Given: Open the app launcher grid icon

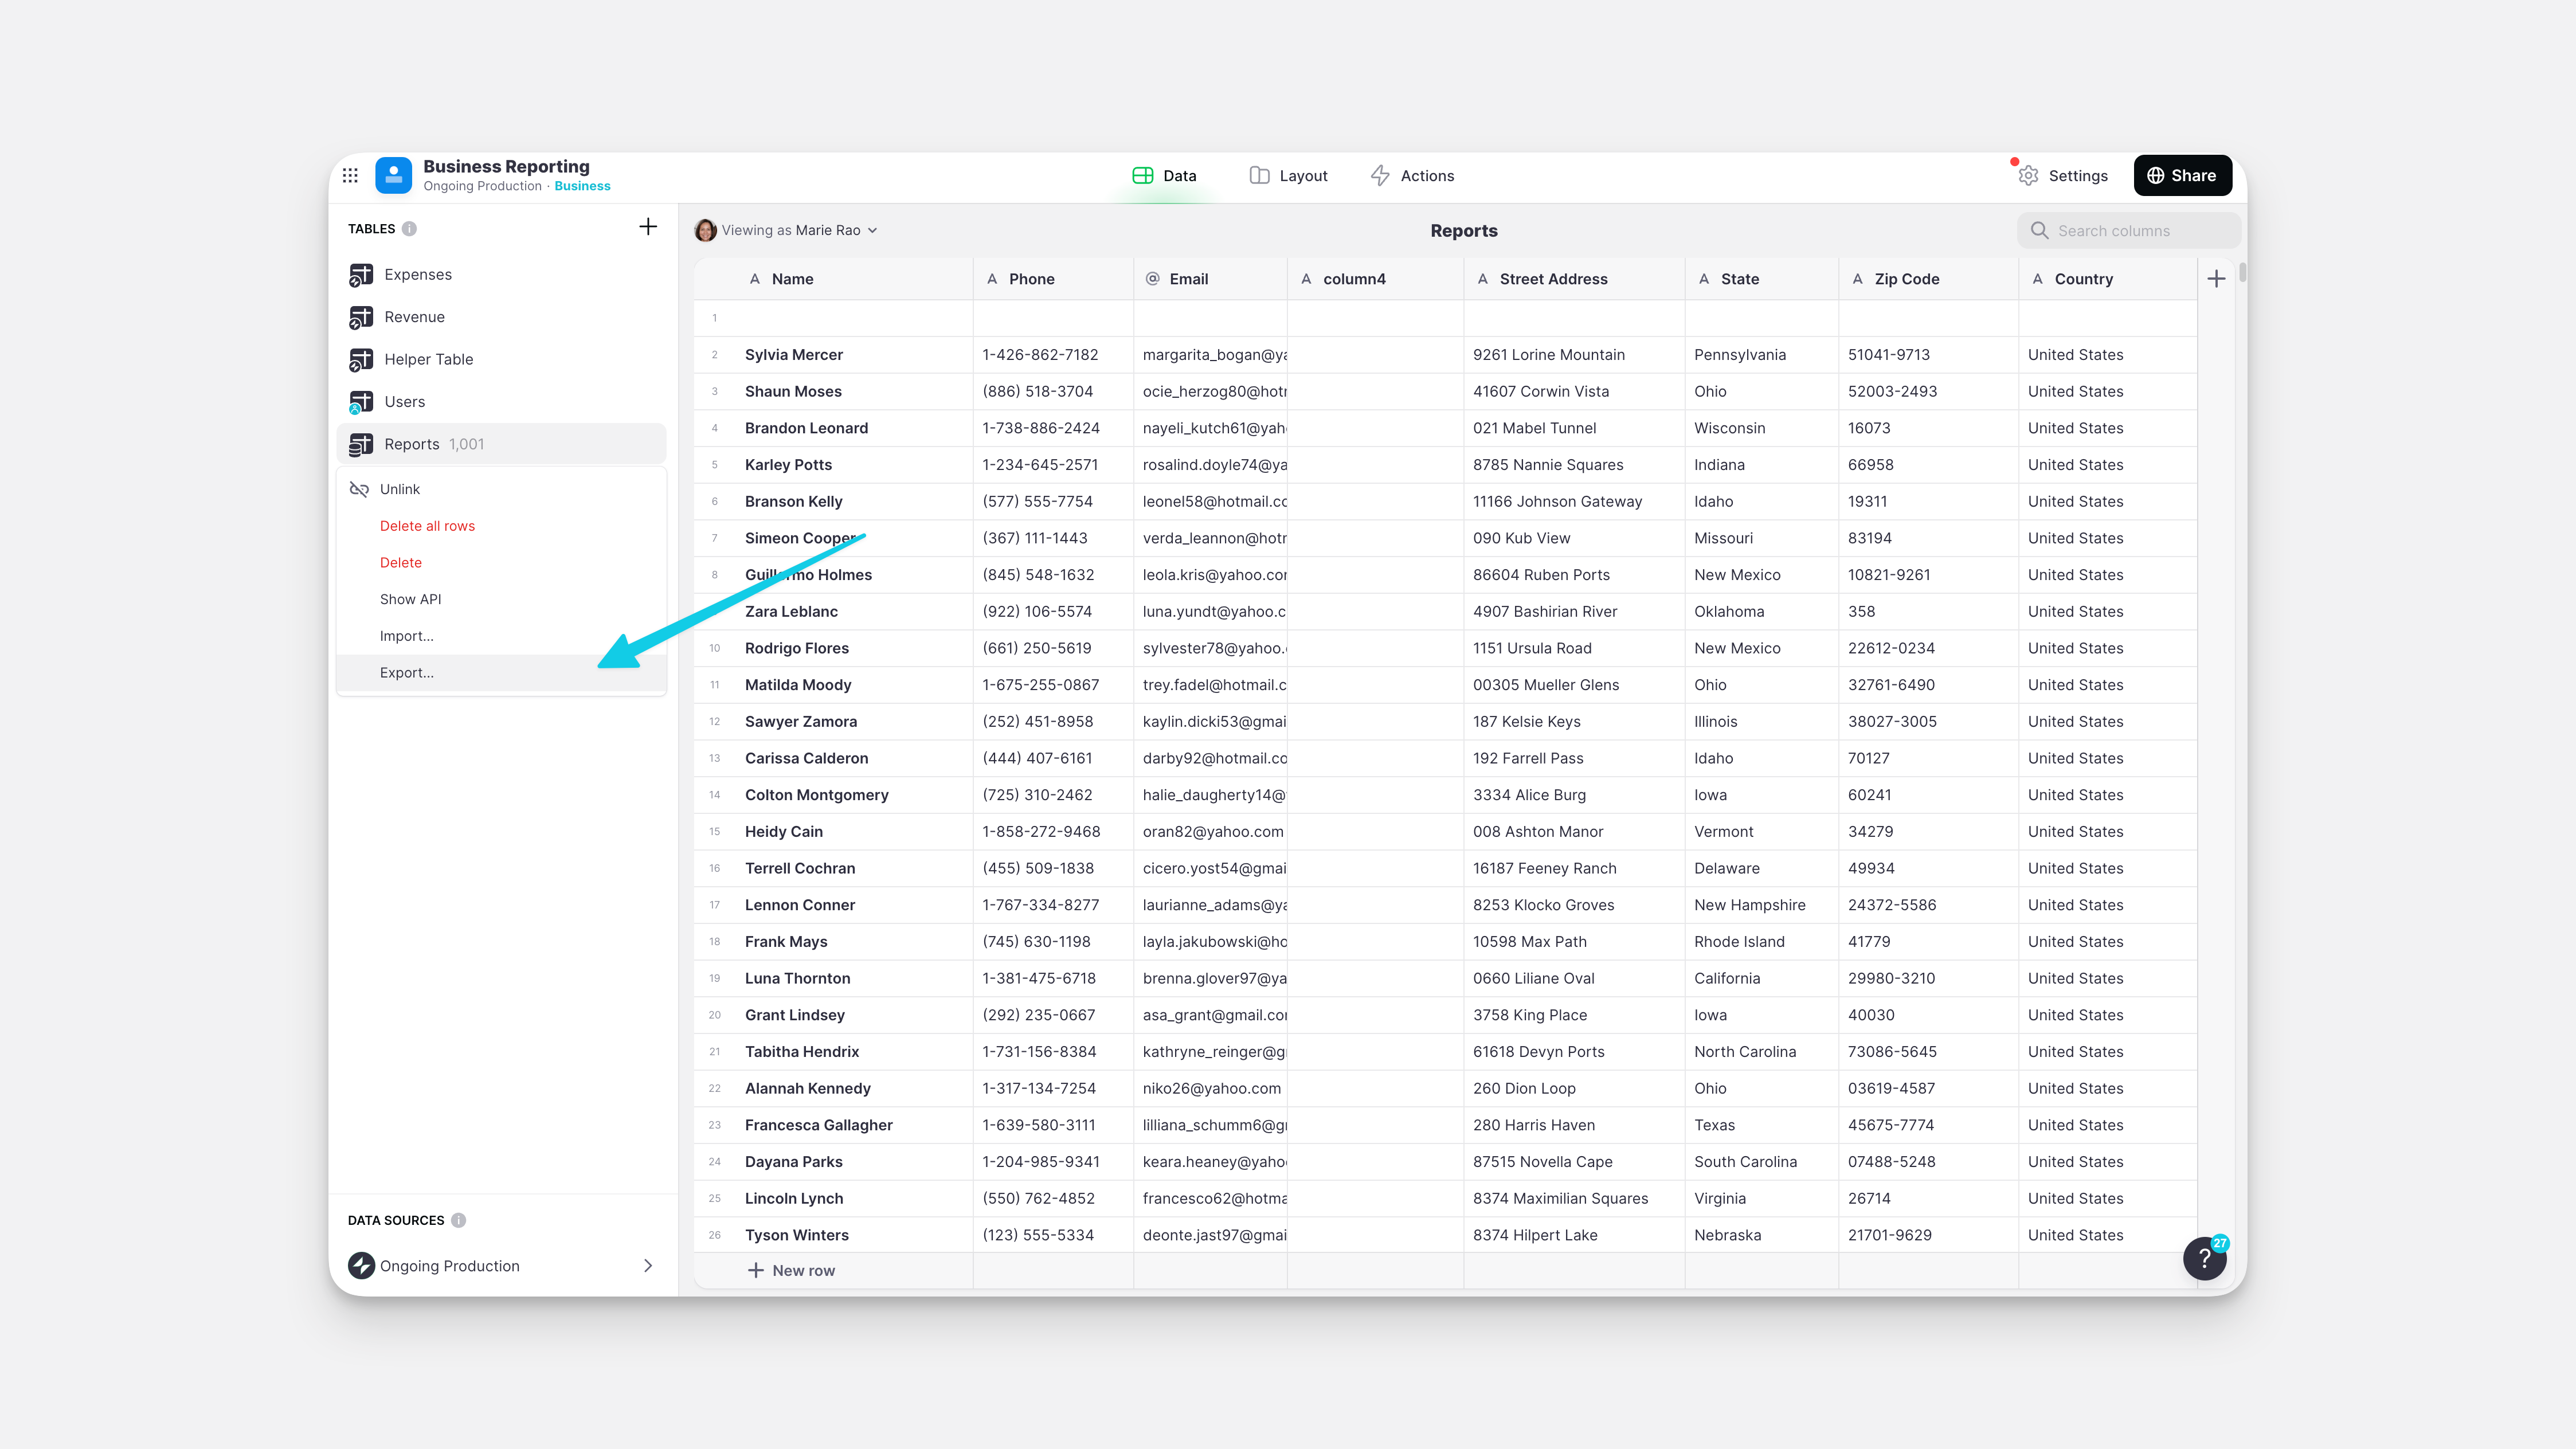Looking at the screenshot, I should coord(351,175).
